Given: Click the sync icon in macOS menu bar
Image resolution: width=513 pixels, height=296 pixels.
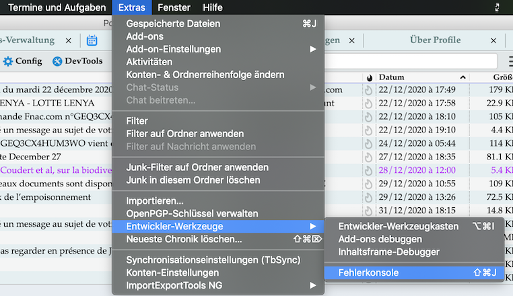Looking at the screenshot, I should (x=497, y=7).
